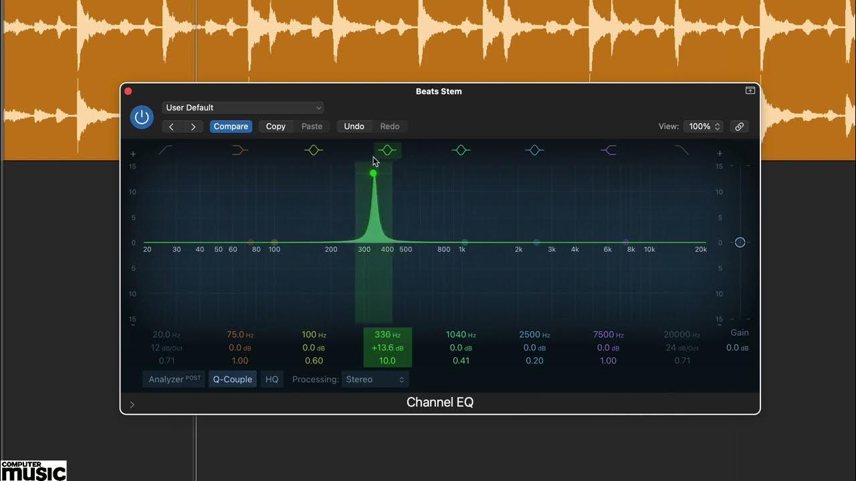Toggle the green 336 Hz bell band icon
The height and width of the screenshot is (481, 856).
pyautogui.click(x=387, y=150)
